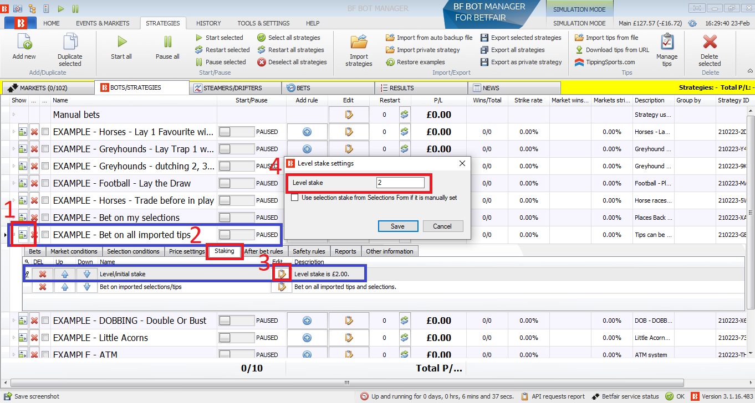
Task: Click Duplicate selected strategy icon
Action: coord(70,42)
